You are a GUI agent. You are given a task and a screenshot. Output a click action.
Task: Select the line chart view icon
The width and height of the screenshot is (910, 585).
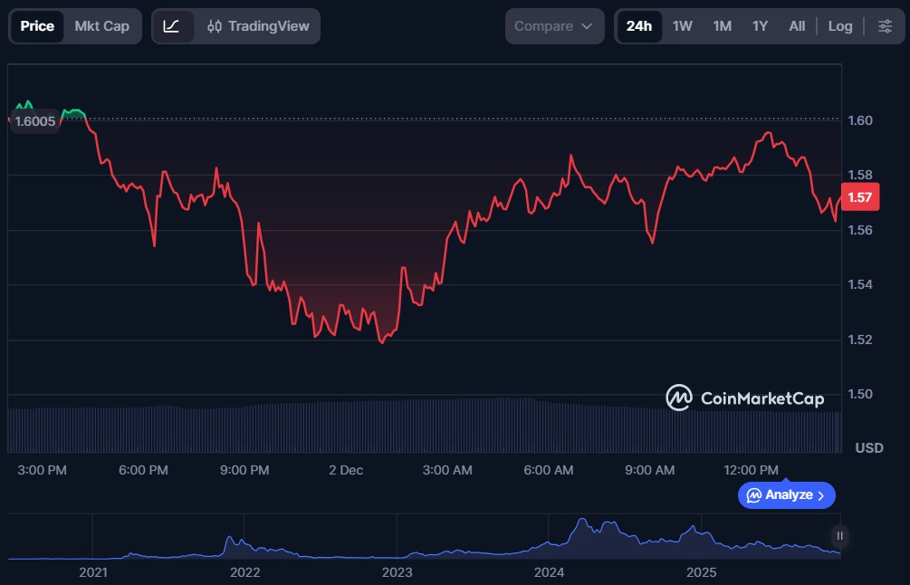[171, 26]
